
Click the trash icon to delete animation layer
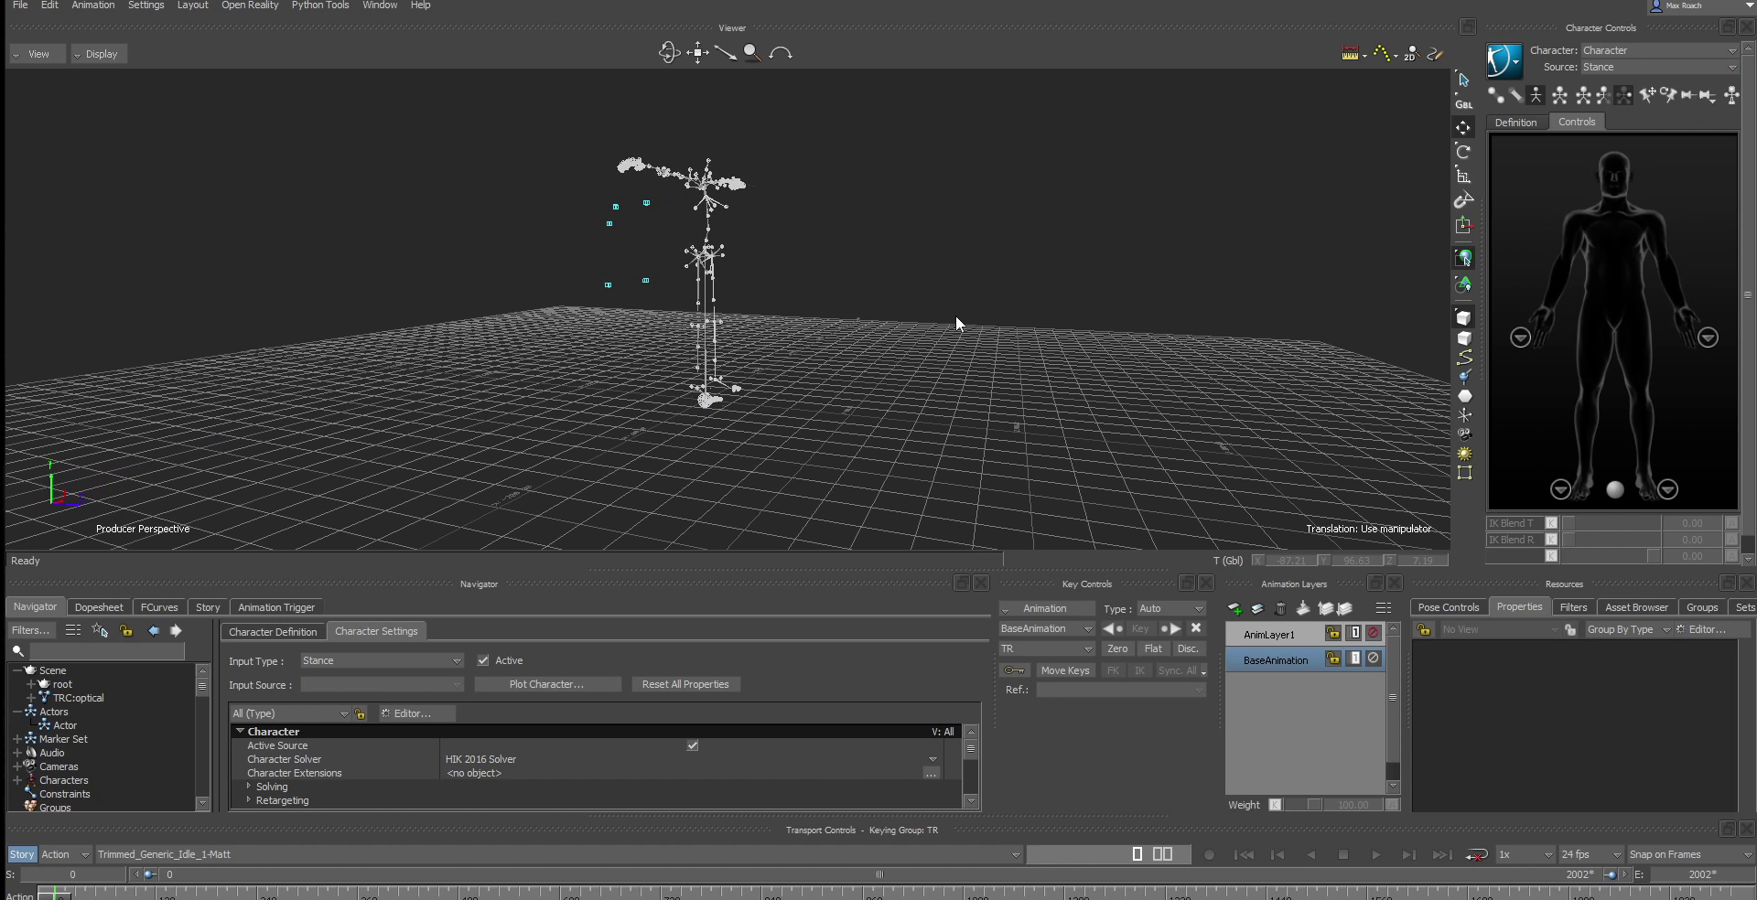point(1280,608)
